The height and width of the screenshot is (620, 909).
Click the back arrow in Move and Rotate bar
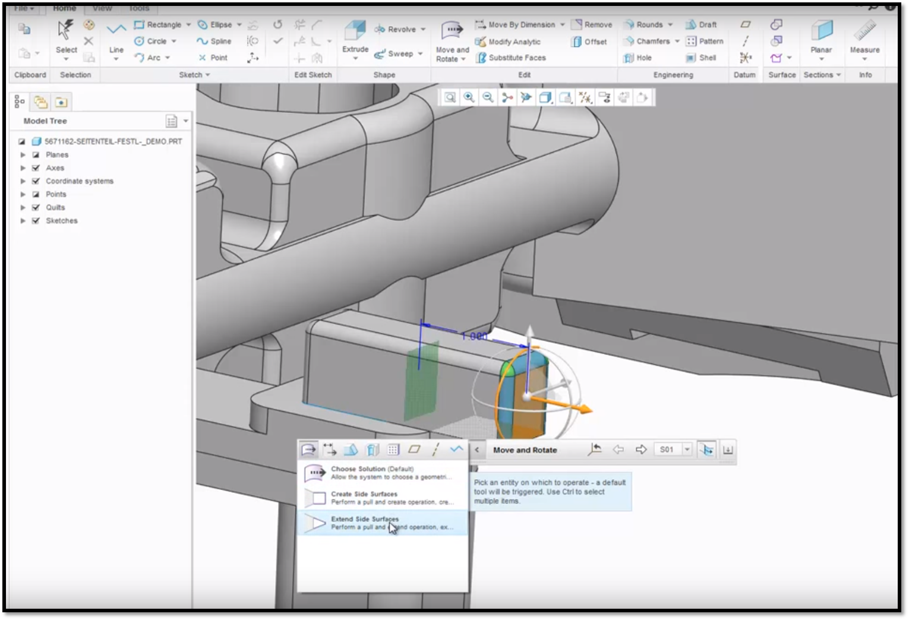pos(618,450)
